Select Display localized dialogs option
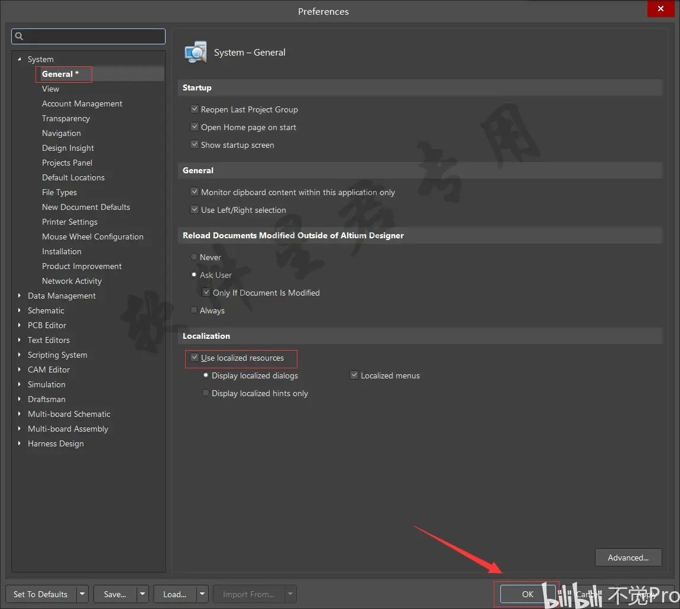 click(206, 375)
